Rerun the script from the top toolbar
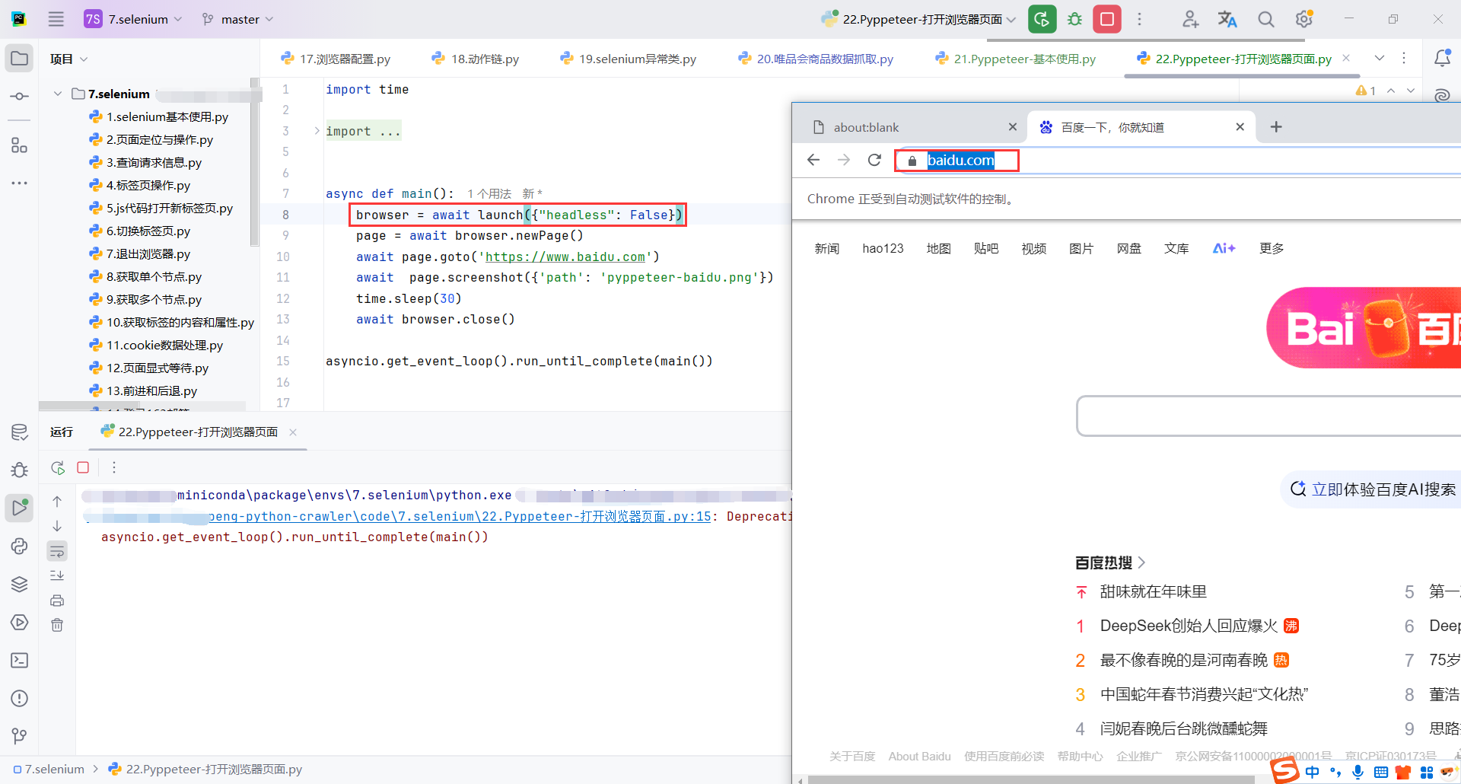1461x784 pixels. coord(1042,19)
